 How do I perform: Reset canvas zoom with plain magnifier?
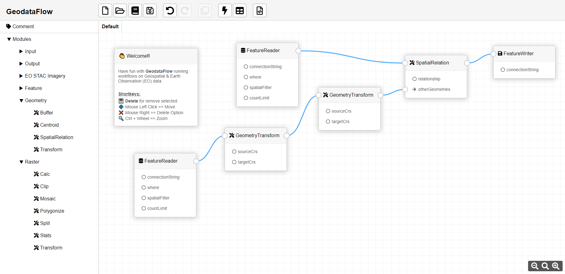click(545, 266)
